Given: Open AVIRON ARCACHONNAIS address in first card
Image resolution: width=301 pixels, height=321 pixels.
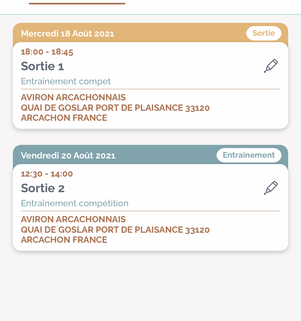Looking at the screenshot, I should [x=73, y=97].
